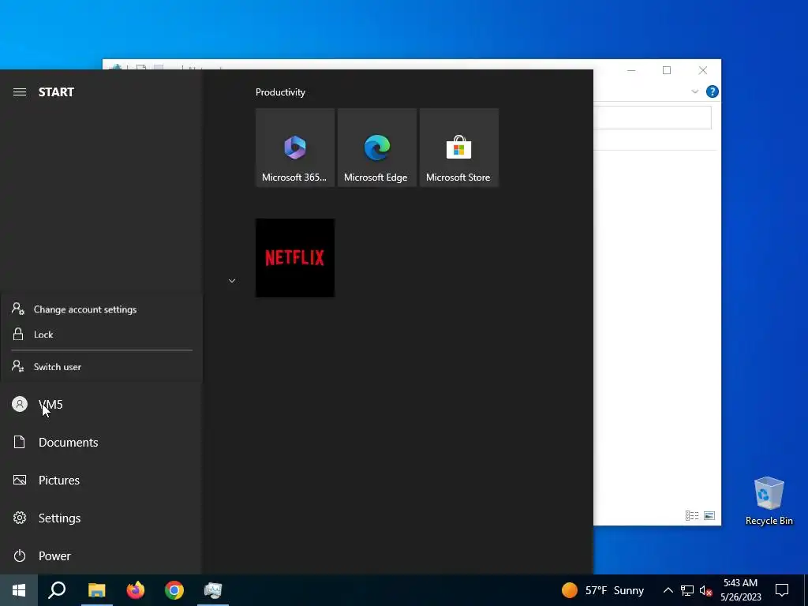Collapse the Start hamburger menu
808x606 pixels.
tap(20, 92)
